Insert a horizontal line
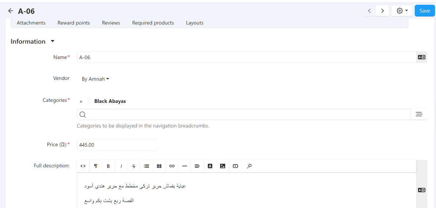This screenshot has height=208, width=436. click(185, 166)
